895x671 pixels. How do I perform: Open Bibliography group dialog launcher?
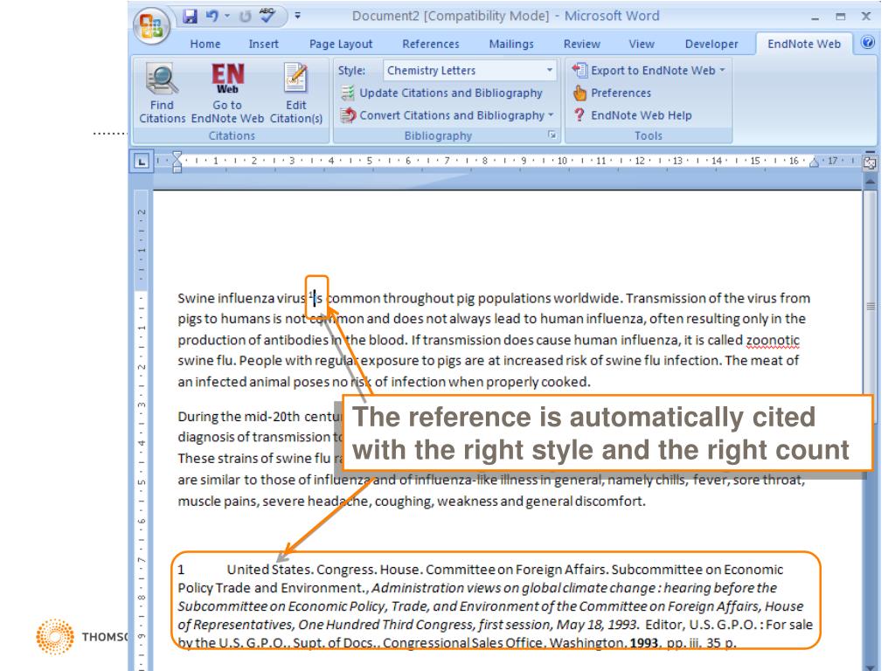[x=552, y=135]
